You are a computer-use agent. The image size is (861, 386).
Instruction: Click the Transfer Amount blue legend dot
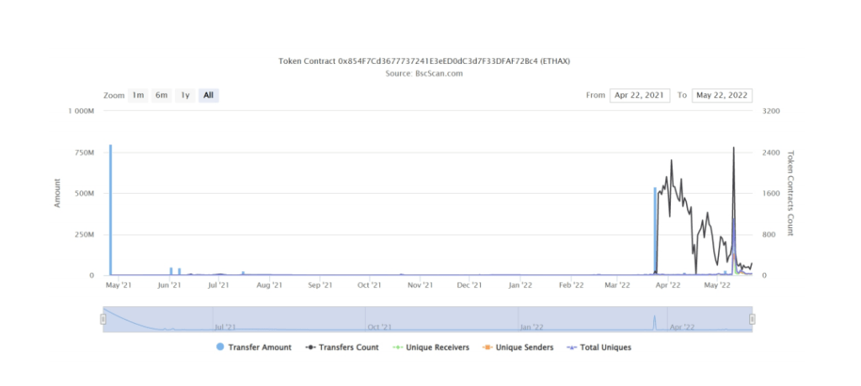click(220, 347)
